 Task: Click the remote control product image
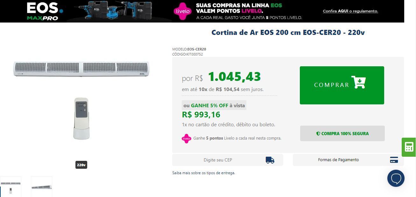pyautogui.click(x=81, y=118)
